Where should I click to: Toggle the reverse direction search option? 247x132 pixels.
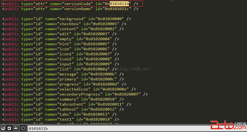click(x=3, y=128)
